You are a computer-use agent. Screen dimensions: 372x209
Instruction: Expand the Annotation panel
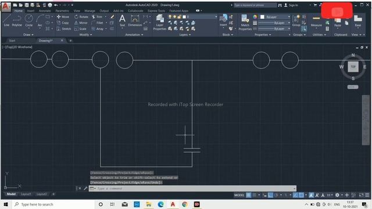pyautogui.click(x=134, y=35)
